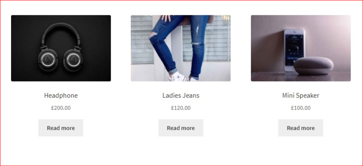
Task: Open the Mini Speaker product image
Action: [301, 48]
